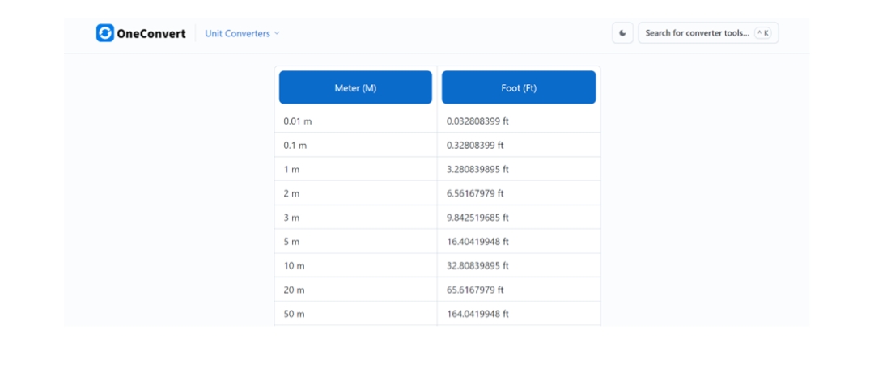Select the 6.56167979 ft value
The height and width of the screenshot is (368, 874).
[x=475, y=193]
